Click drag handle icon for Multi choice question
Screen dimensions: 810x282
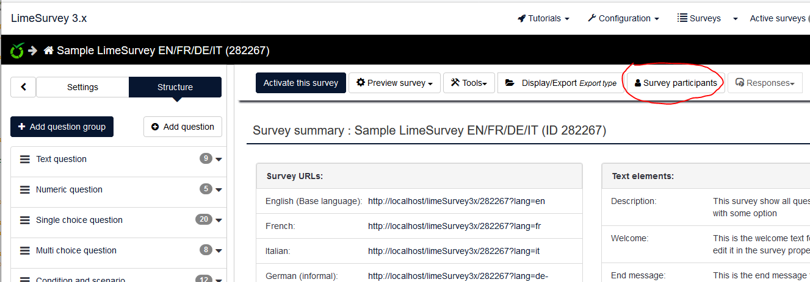[25, 250]
